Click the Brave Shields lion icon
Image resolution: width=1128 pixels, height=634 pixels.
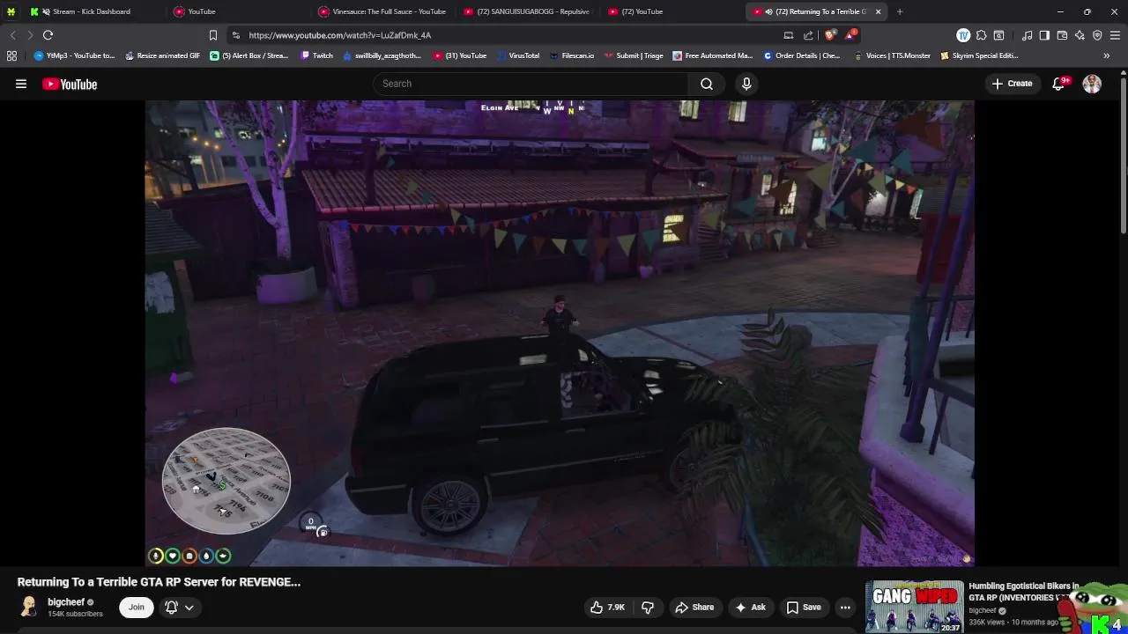pos(829,35)
